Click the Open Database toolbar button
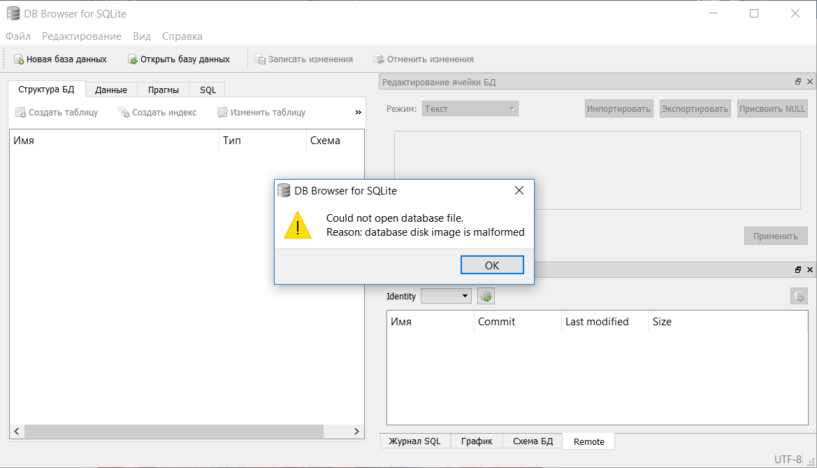Viewport: 817px width, 468px height. pos(179,59)
